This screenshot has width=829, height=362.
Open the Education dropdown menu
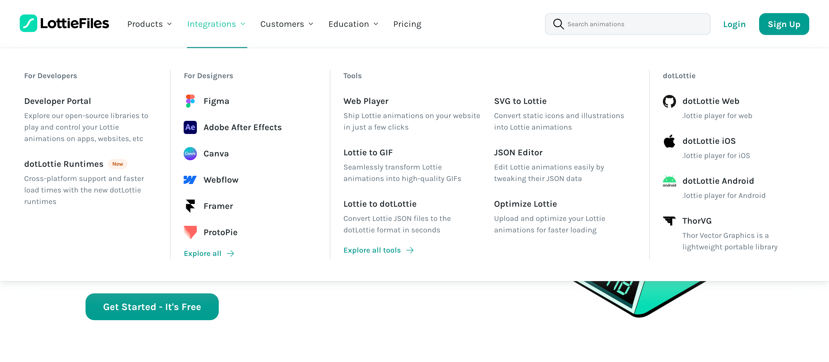[353, 24]
